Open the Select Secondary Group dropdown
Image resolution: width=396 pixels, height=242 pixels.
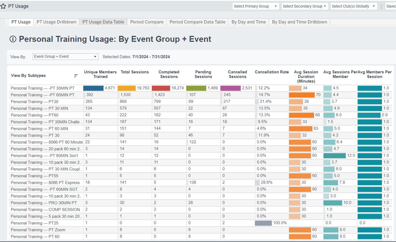[304, 6]
